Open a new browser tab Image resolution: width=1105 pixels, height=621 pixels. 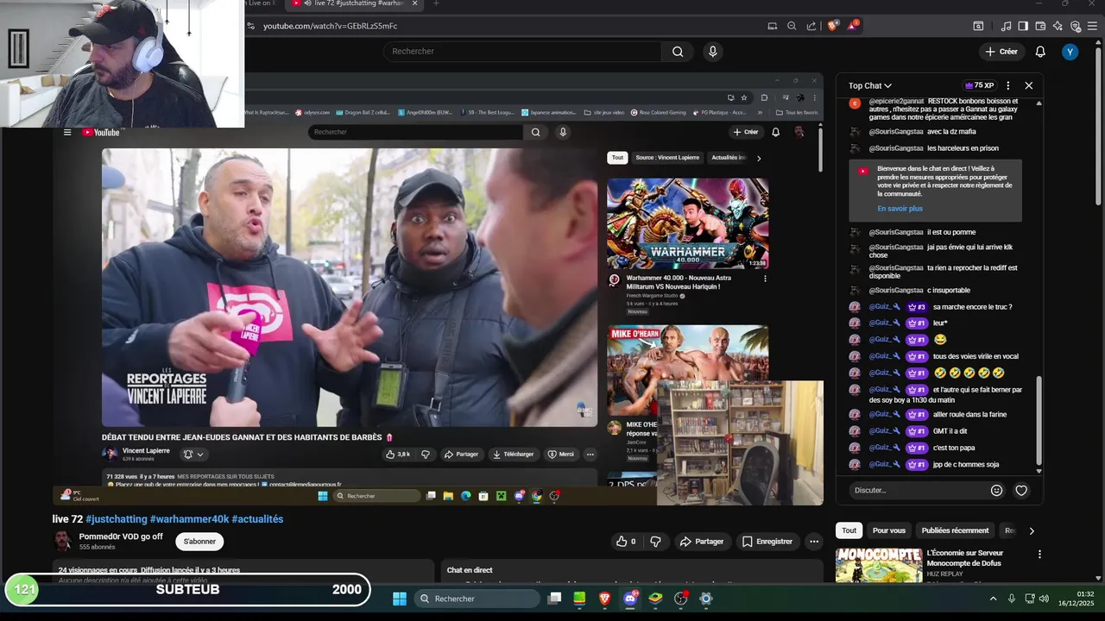click(436, 3)
